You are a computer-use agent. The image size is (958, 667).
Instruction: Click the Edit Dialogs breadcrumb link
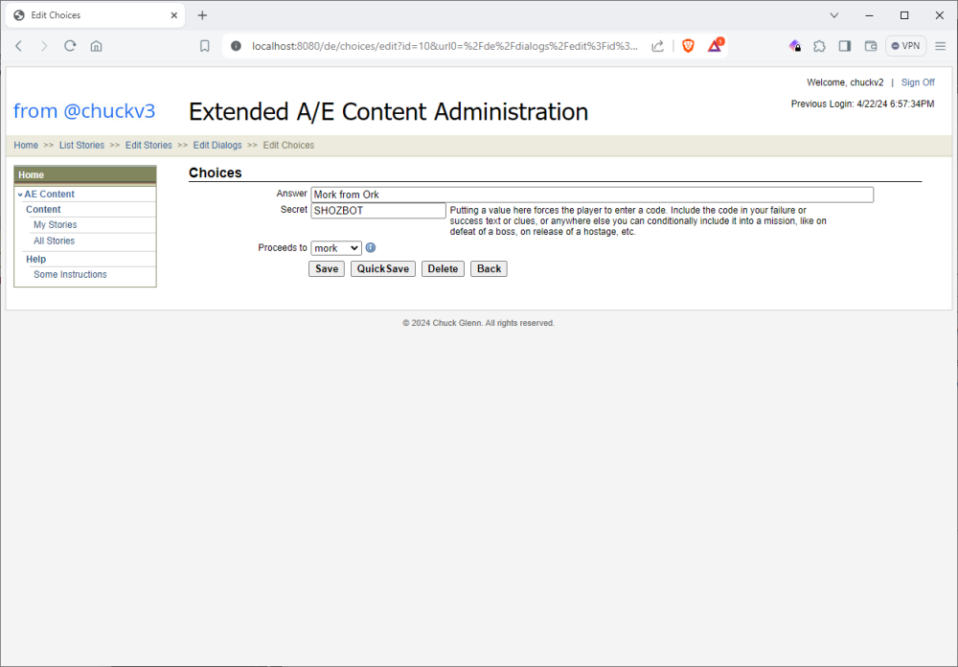pyautogui.click(x=217, y=146)
